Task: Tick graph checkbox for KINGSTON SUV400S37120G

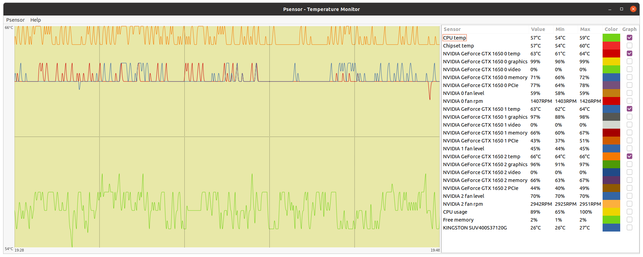Action: 629,227
